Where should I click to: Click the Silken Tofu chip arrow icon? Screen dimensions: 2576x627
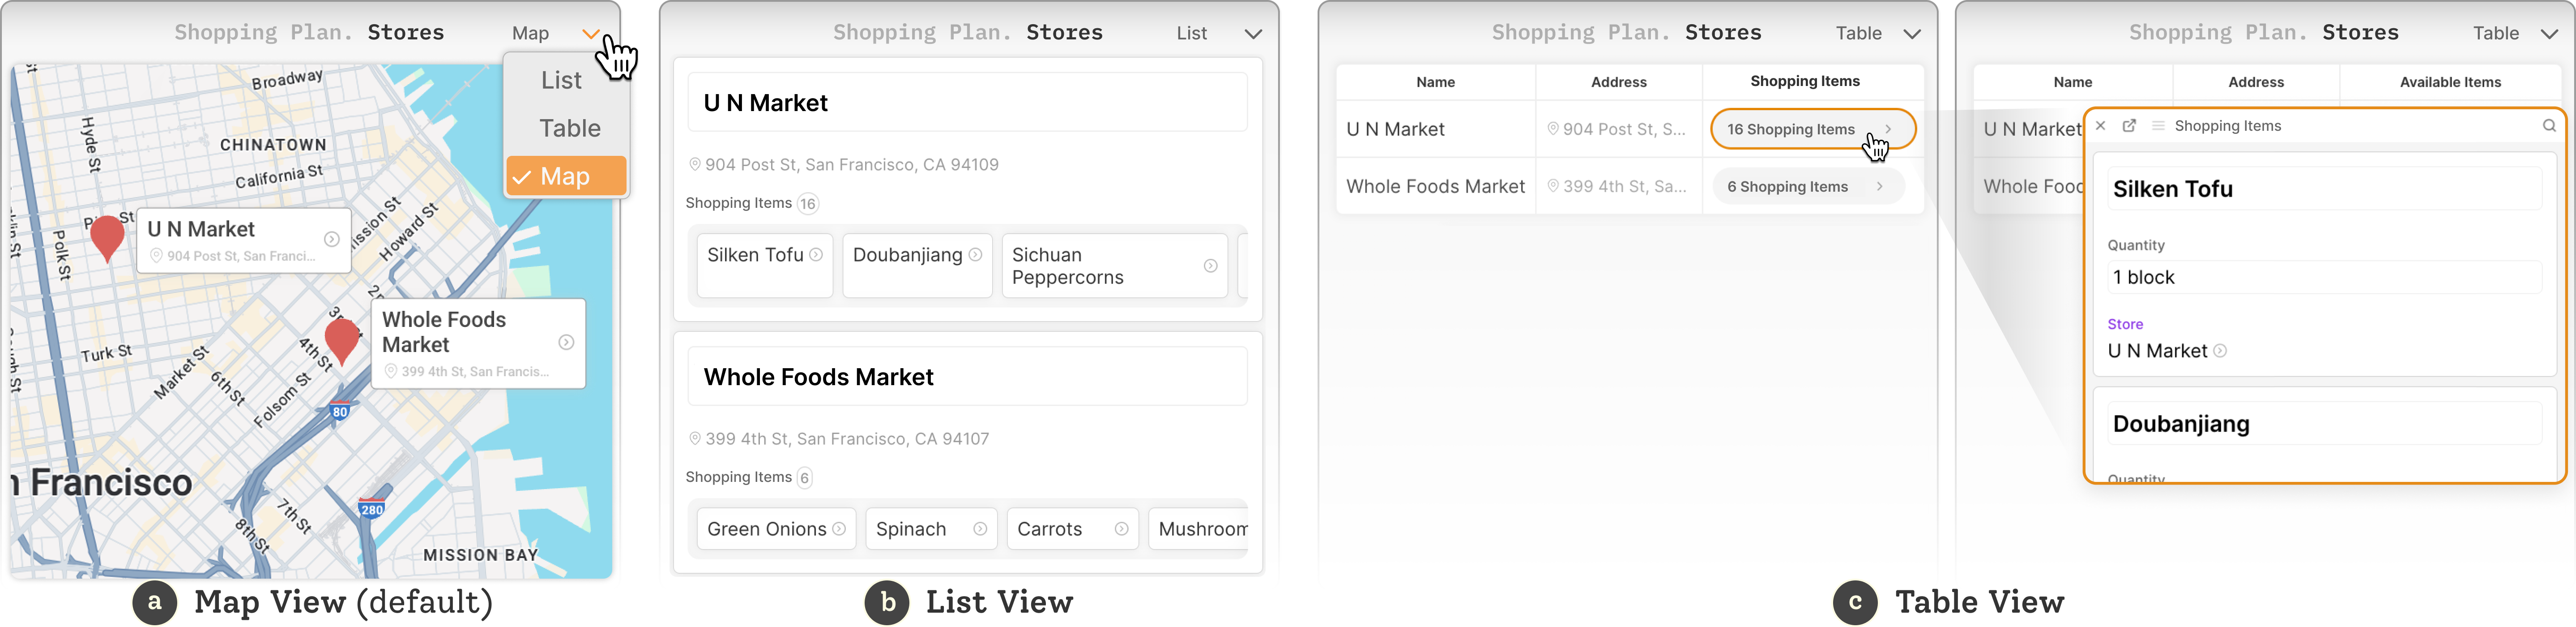click(816, 255)
